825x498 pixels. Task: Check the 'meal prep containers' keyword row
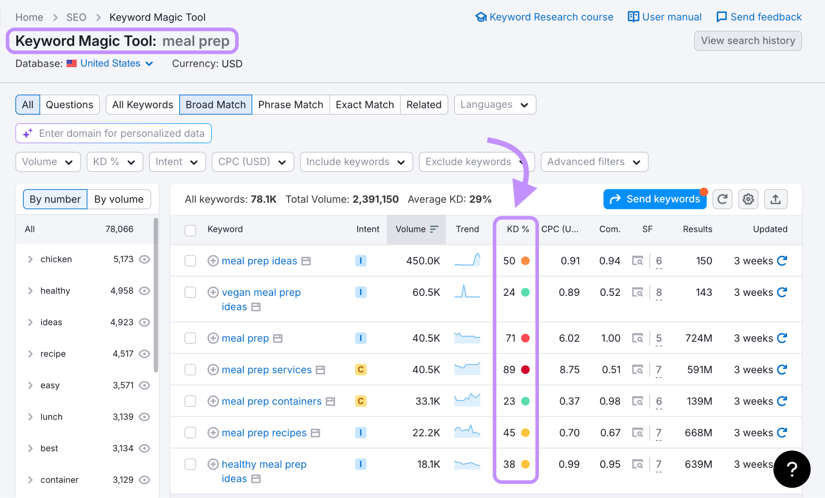tap(190, 401)
